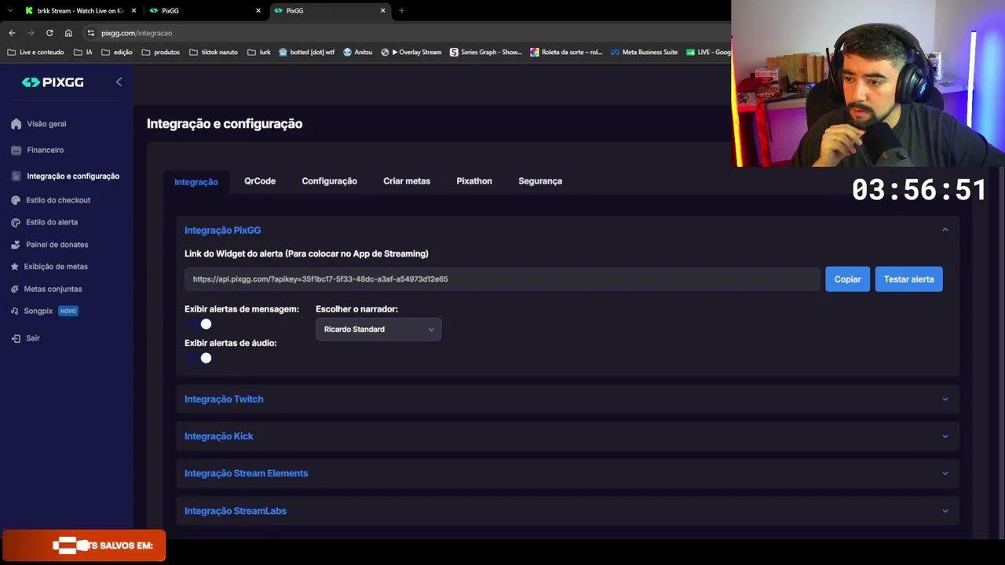The height and width of the screenshot is (565, 1005).
Task: Open the Series Graph bookmark
Action: pyautogui.click(x=485, y=53)
